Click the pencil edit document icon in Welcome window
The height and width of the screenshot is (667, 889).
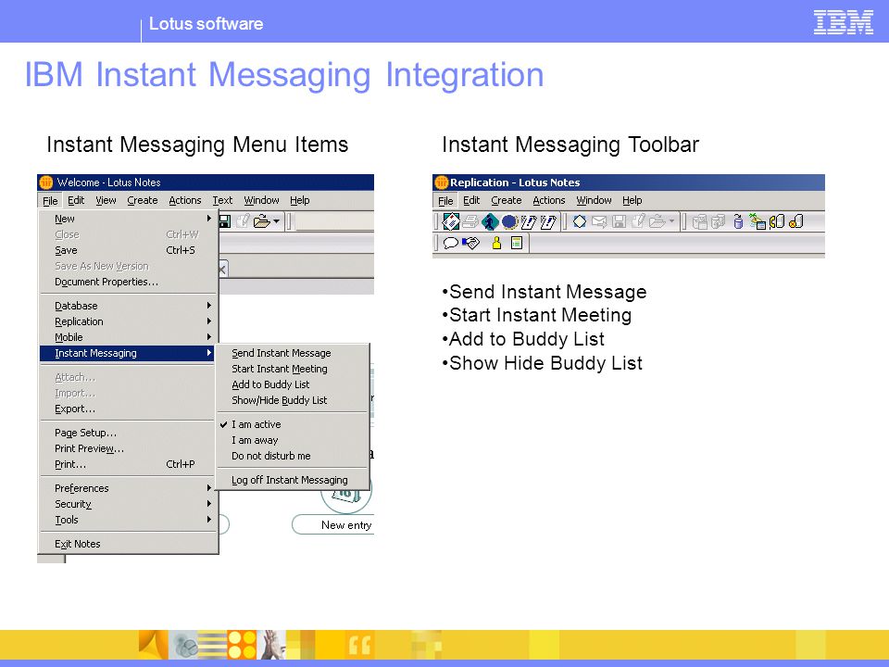tap(244, 221)
